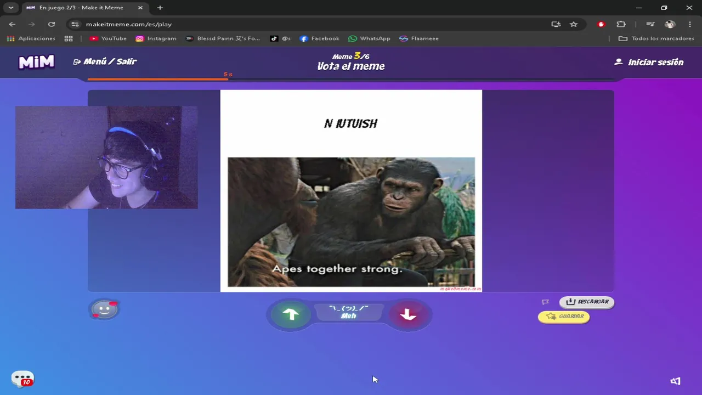The image size is (702, 395).
Task: Upvote the meme with green arrow
Action: [291, 314]
